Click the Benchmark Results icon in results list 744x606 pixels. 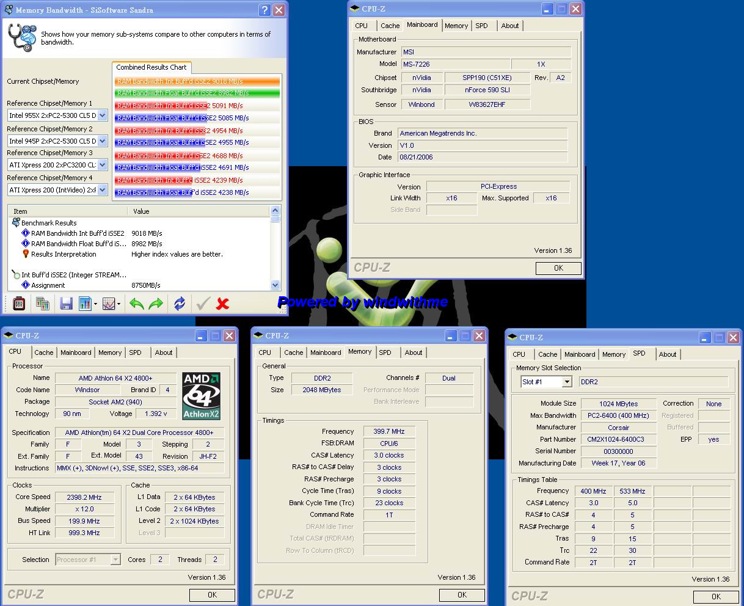16,222
